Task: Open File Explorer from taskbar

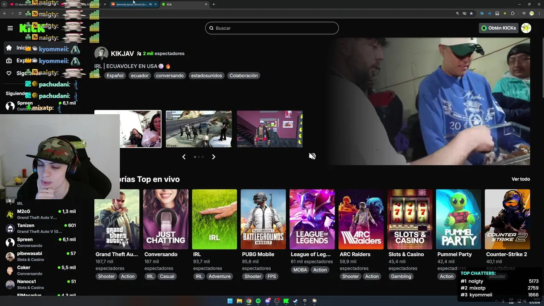Action: pyautogui.click(x=239, y=301)
